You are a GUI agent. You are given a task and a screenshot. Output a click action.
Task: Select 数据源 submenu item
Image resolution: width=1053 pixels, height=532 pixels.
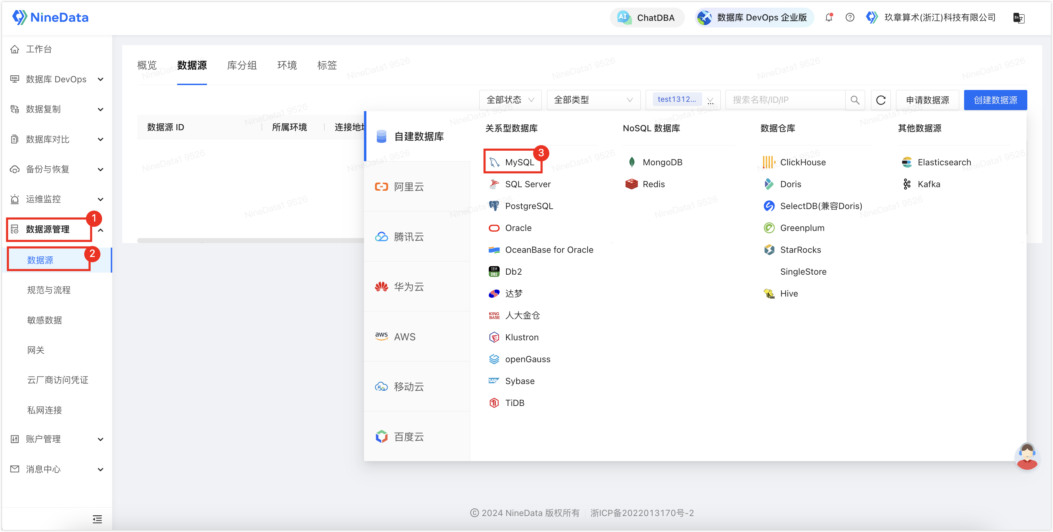[57, 260]
